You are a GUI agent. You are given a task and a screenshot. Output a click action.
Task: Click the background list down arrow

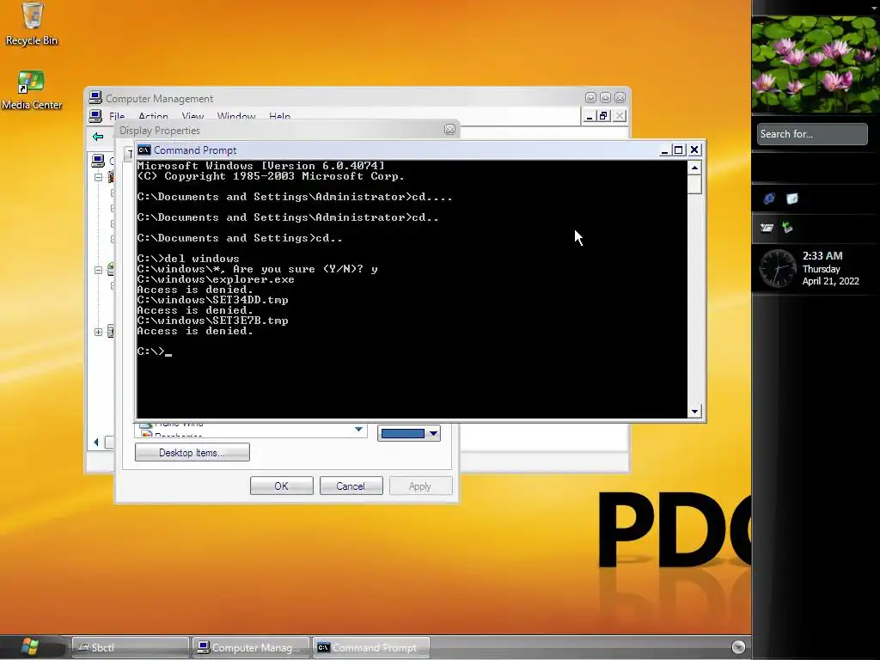pyautogui.click(x=358, y=430)
